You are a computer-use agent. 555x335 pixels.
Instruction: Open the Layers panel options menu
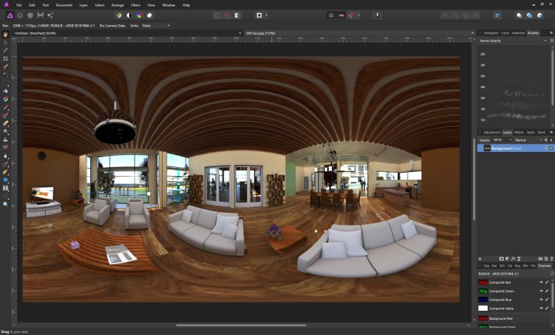click(x=551, y=132)
